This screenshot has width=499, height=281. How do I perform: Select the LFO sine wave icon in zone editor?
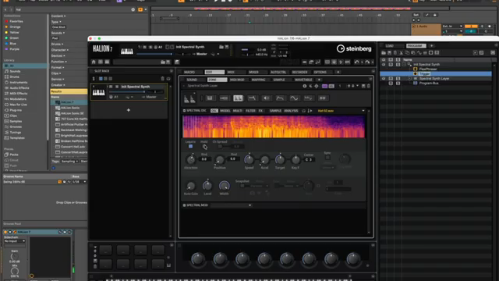coord(294,98)
